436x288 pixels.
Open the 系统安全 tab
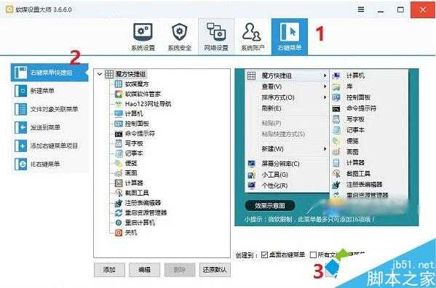pos(180,36)
